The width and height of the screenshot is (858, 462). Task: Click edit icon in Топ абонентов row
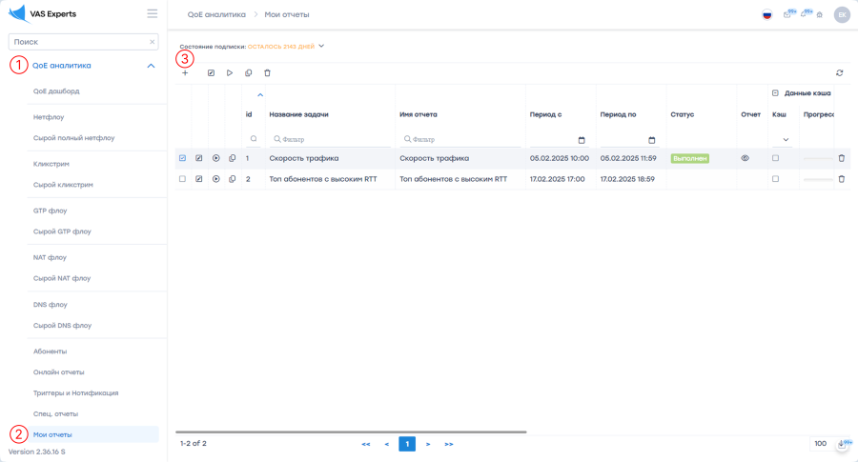[199, 179]
